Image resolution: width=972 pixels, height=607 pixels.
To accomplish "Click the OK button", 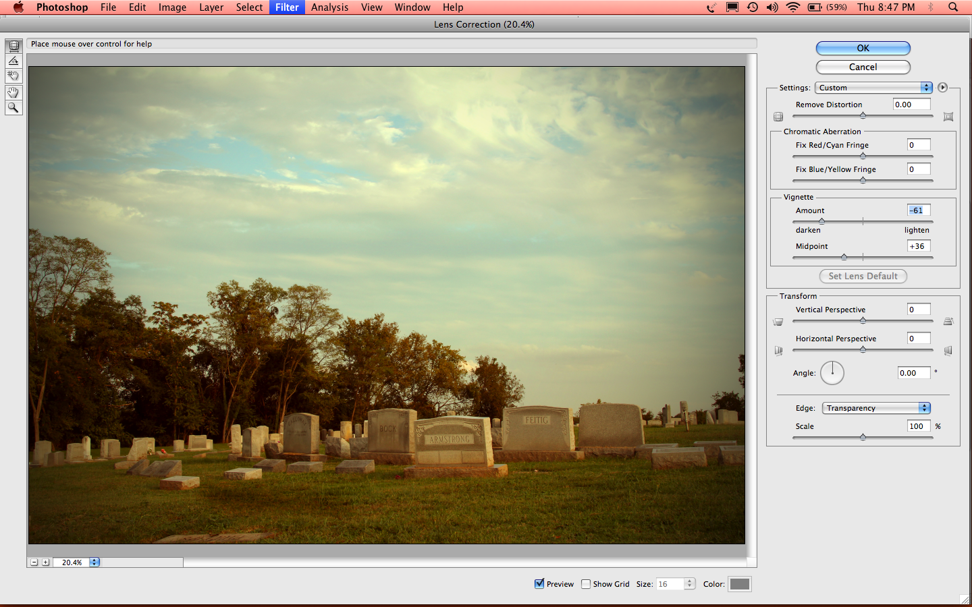I will pyautogui.click(x=863, y=48).
